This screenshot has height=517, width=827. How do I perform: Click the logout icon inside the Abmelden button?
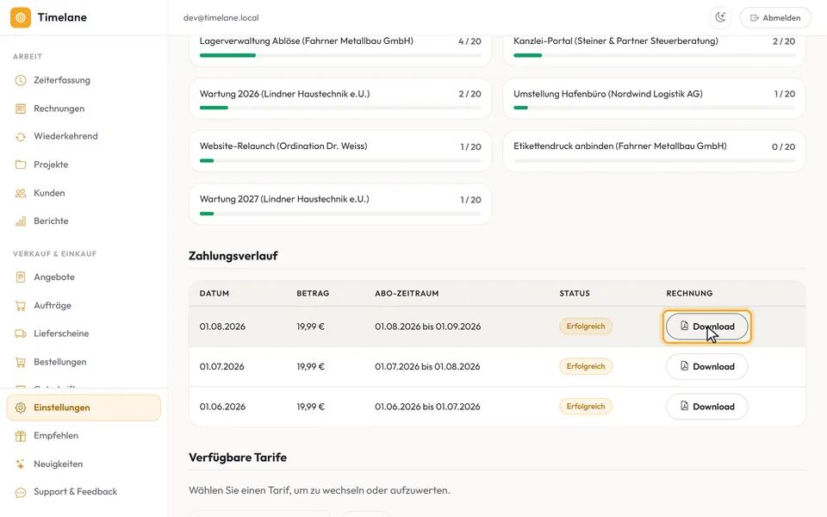(755, 18)
